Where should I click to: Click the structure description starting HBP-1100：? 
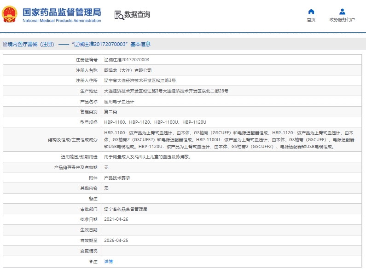(229, 140)
